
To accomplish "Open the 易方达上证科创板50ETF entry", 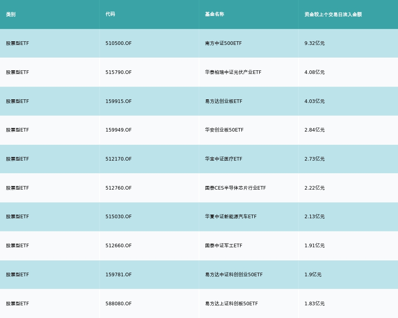I will click(231, 304).
